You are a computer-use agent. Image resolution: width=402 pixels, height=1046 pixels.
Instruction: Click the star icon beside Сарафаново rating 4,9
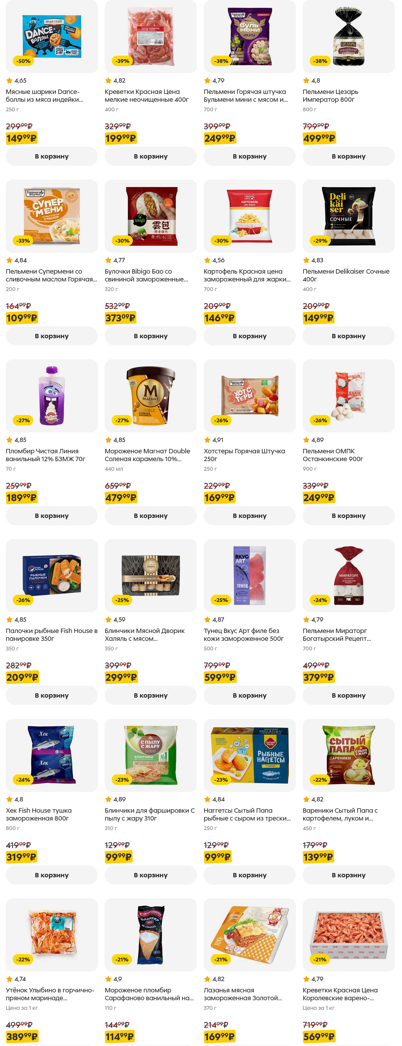pos(108,979)
